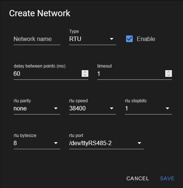Click the RTU type value
This screenshot has height=188, width=183.
(75, 39)
